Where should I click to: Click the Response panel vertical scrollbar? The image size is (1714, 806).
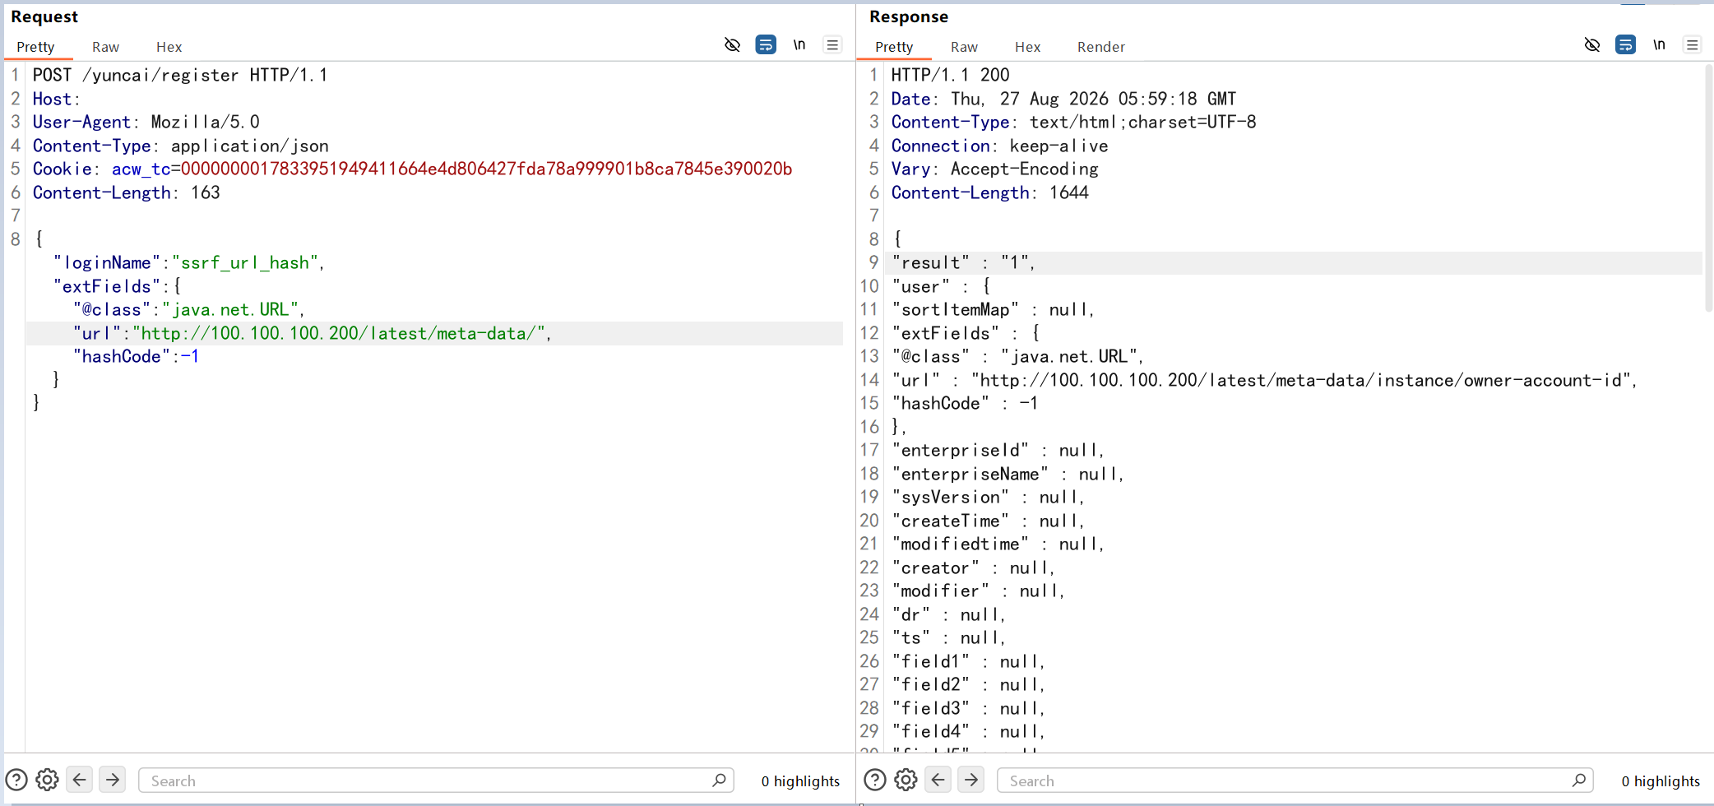[1708, 188]
